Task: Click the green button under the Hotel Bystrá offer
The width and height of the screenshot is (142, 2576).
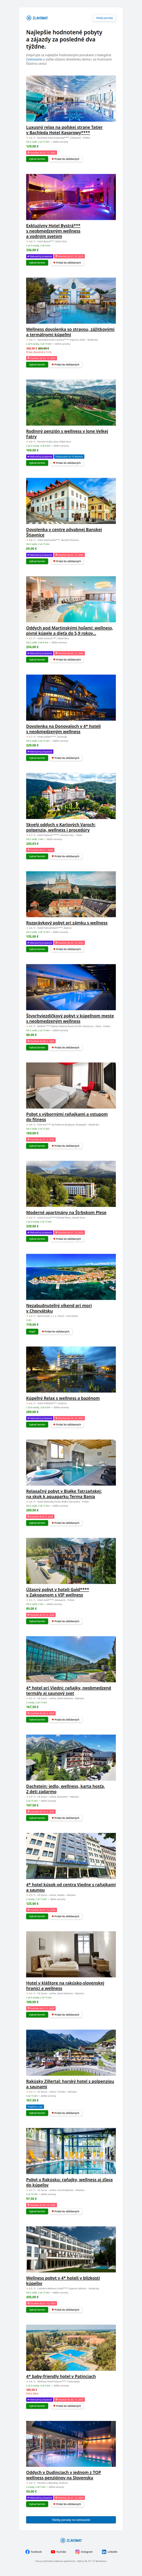Action: tap(36, 263)
